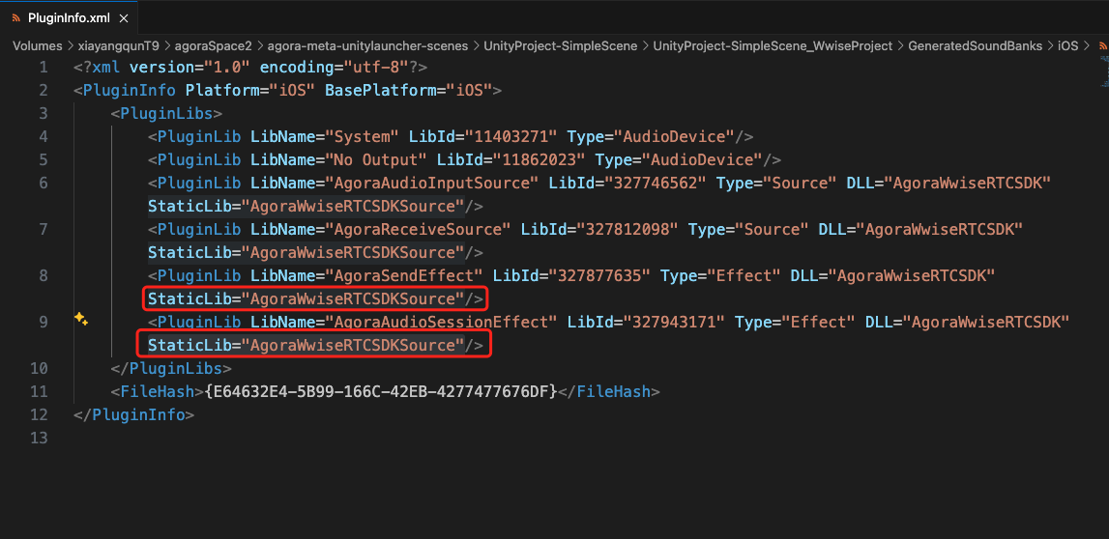Select the PluginInfo.xml editor tab

(x=69, y=18)
